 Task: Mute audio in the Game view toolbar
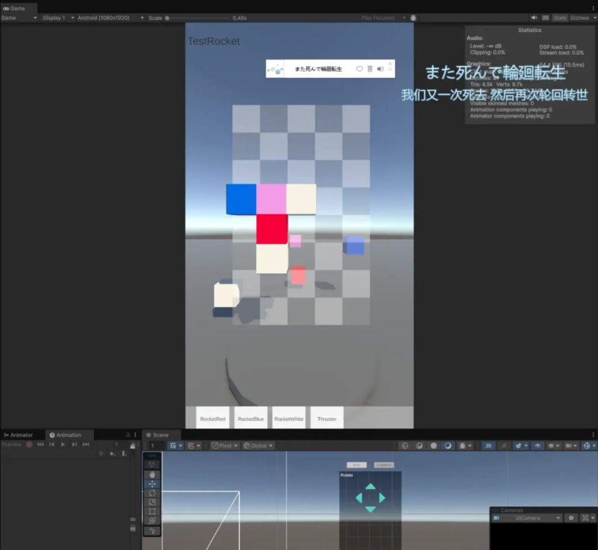[534, 18]
